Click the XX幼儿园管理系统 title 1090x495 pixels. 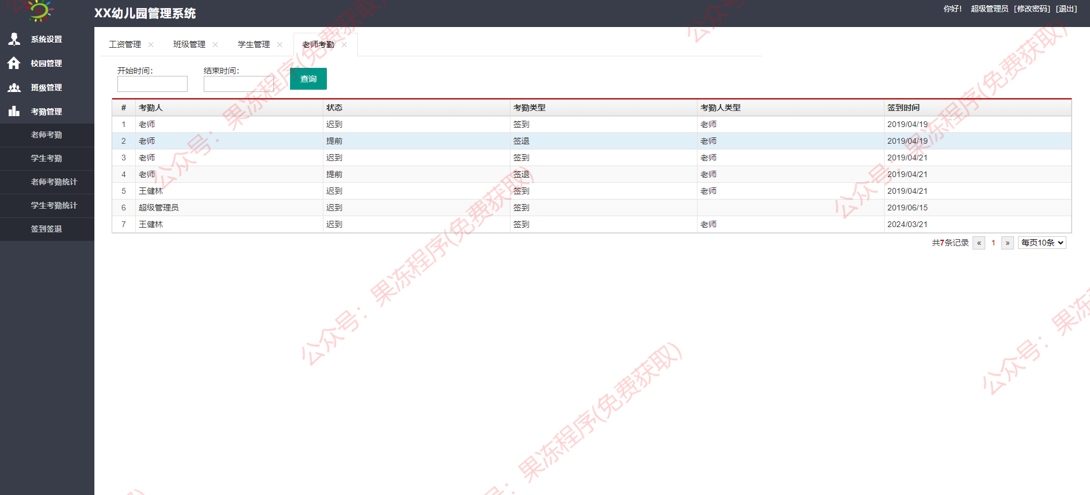pos(145,13)
